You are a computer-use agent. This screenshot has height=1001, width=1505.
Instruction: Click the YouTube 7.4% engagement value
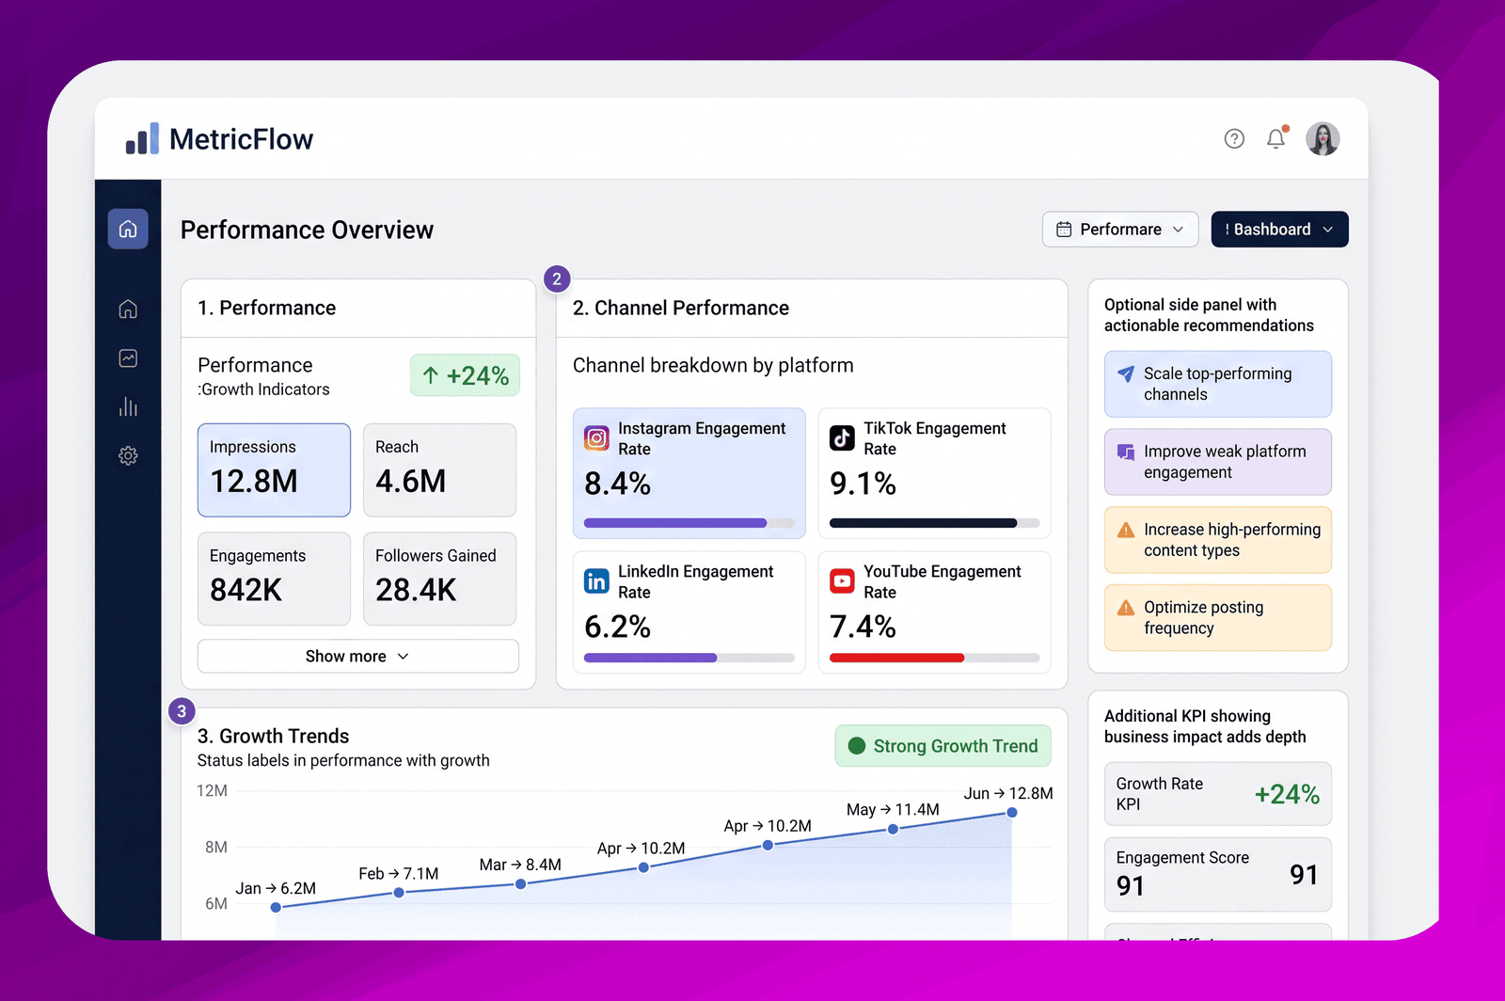(x=863, y=627)
